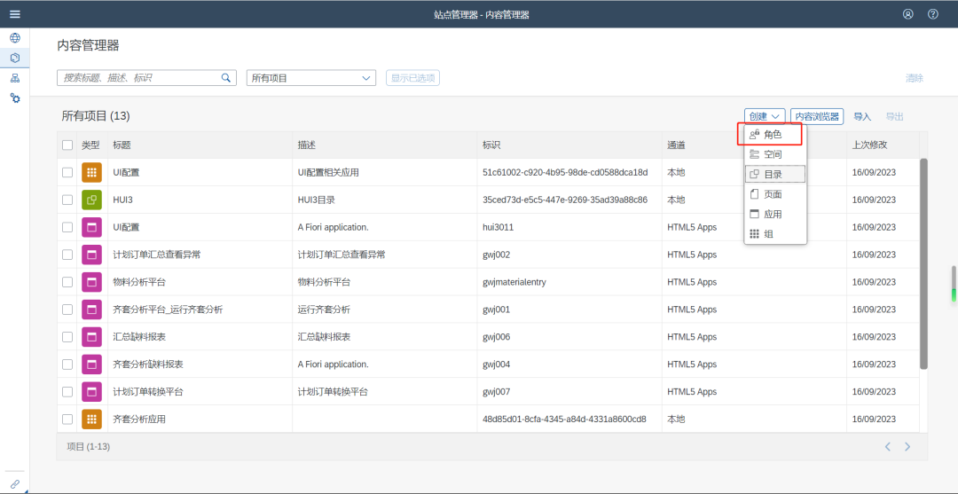Check the box for gwj007 row
Image resolution: width=958 pixels, height=494 pixels.
pyautogui.click(x=67, y=392)
